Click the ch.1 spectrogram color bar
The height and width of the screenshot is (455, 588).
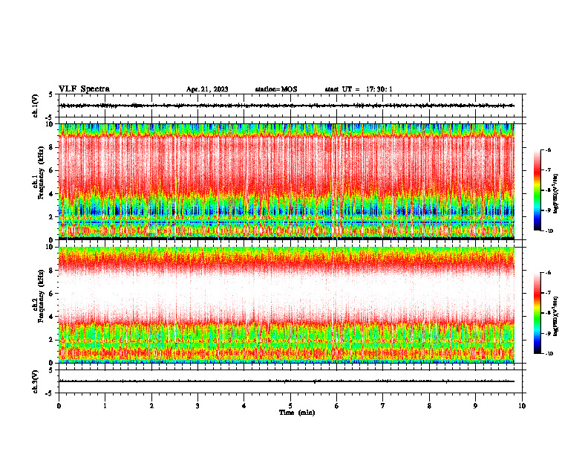pyautogui.click(x=537, y=190)
